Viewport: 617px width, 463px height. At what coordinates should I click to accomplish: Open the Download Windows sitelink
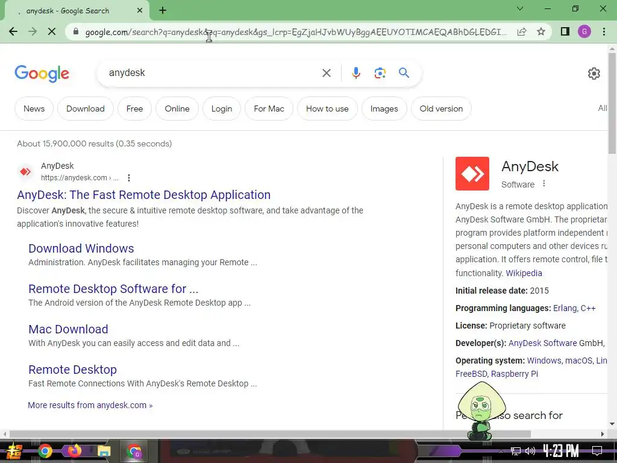point(81,248)
